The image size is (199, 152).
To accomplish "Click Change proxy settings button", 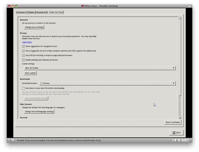I will (x=34, y=27).
